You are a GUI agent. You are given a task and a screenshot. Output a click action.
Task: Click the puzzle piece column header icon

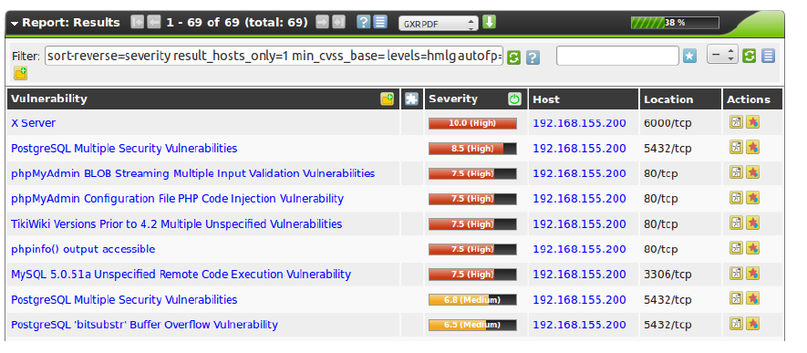coord(411,99)
